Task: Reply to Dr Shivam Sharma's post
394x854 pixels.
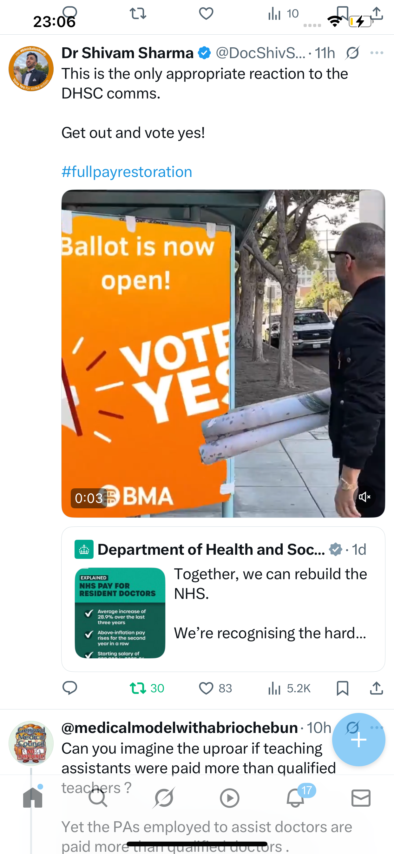Action: (x=70, y=688)
